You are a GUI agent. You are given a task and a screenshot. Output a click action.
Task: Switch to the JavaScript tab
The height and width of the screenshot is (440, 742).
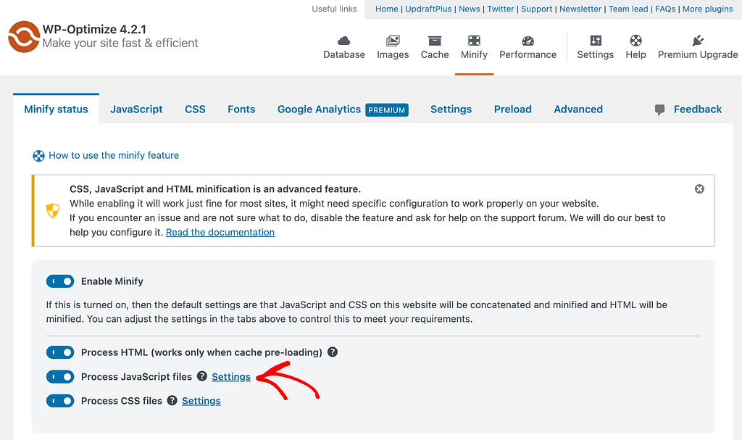click(x=136, y=109)
